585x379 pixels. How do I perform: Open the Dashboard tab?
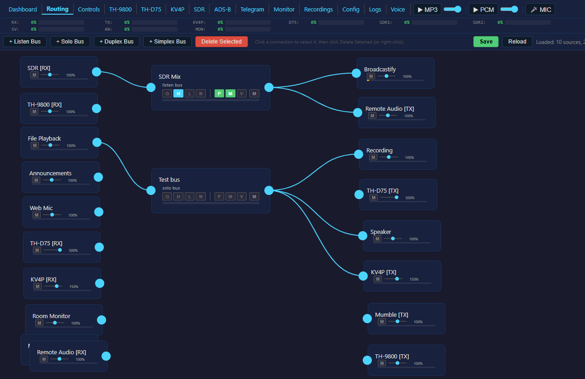23,9
